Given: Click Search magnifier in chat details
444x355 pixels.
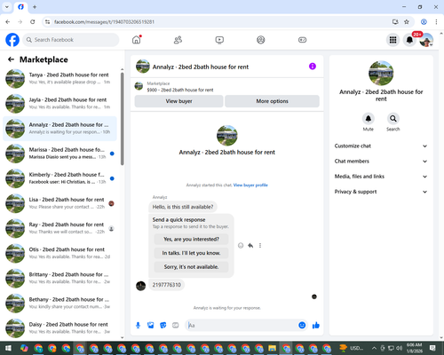Looking at the screenshot, I should [393, 119].
